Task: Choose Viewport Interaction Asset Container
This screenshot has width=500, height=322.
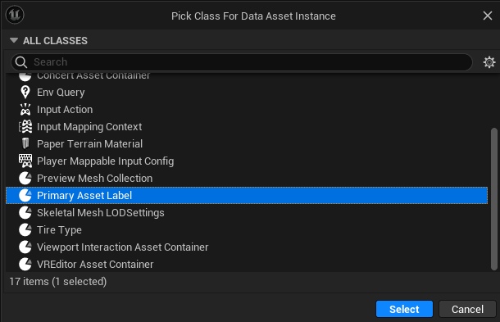Action: click(x=247, y=247)
